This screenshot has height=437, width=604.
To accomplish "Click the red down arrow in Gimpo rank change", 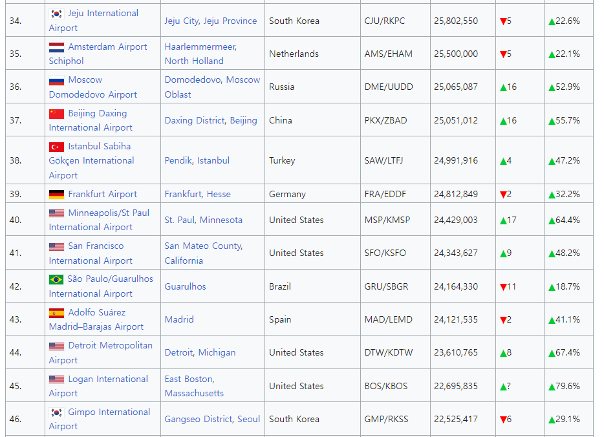I will tap(502, 420).
